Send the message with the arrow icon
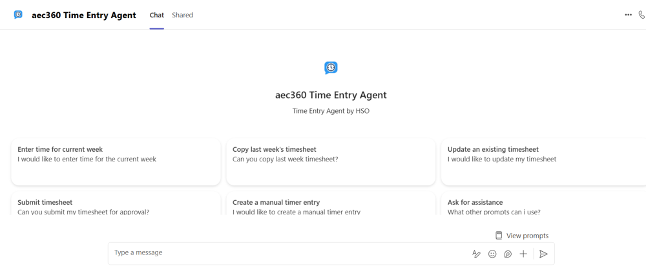Screen dimensions: 646x266 pyautogui.click(x=543, y=254)
